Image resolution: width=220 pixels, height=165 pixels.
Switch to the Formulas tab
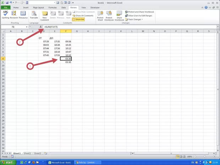pyautogui.click(x=53, y=7)
